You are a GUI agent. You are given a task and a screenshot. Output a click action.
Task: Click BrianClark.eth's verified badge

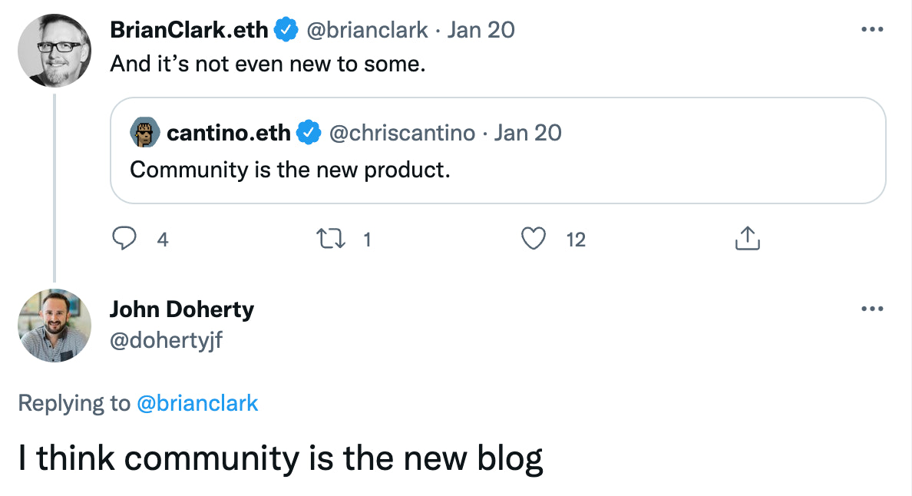tap(286, 30)
